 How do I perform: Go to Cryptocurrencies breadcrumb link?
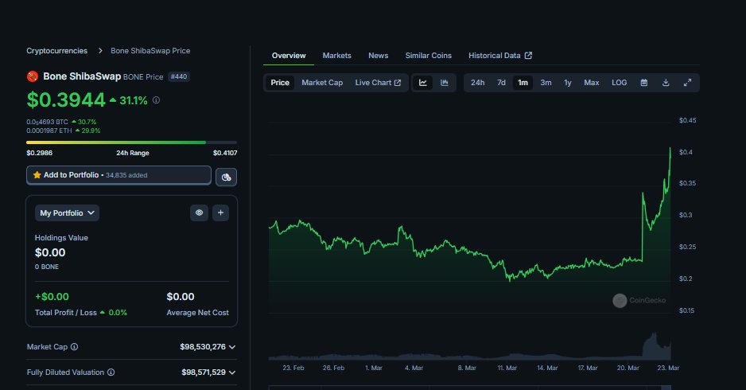tap(56, 50)
